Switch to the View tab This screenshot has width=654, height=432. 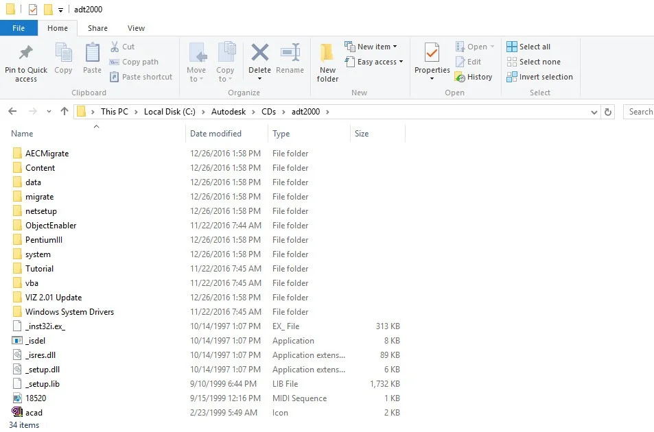click(x=136, y=28)
